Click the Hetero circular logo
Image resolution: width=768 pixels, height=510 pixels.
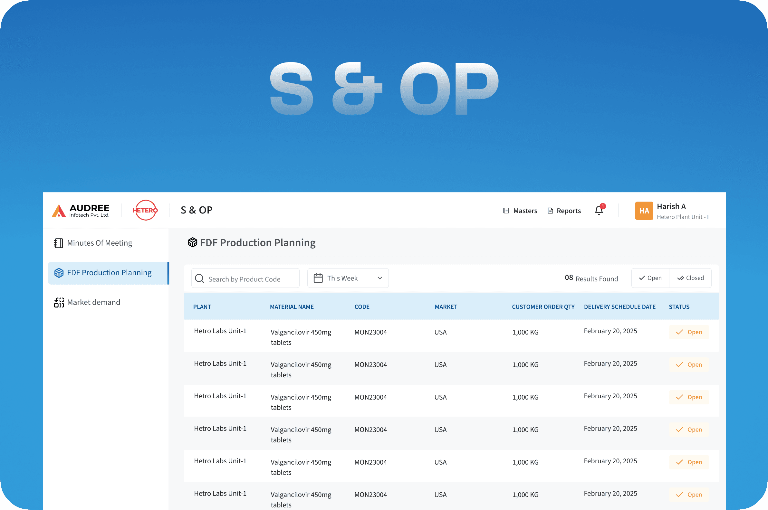pos(145,211)
